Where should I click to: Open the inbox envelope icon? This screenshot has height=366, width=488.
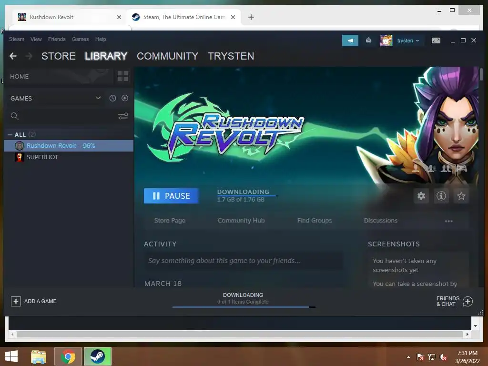(x=368, y=41)
